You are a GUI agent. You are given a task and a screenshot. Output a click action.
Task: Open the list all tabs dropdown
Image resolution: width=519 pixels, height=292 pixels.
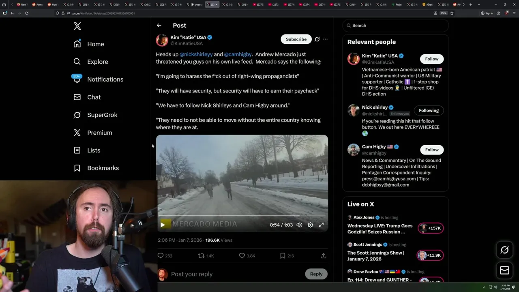[479, 4]
